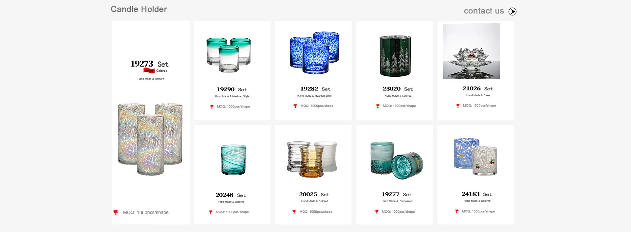This screenshot has height=232, width=631.
Task: Click the trophy icon beside 19290 MOQ
Action: 212,106
